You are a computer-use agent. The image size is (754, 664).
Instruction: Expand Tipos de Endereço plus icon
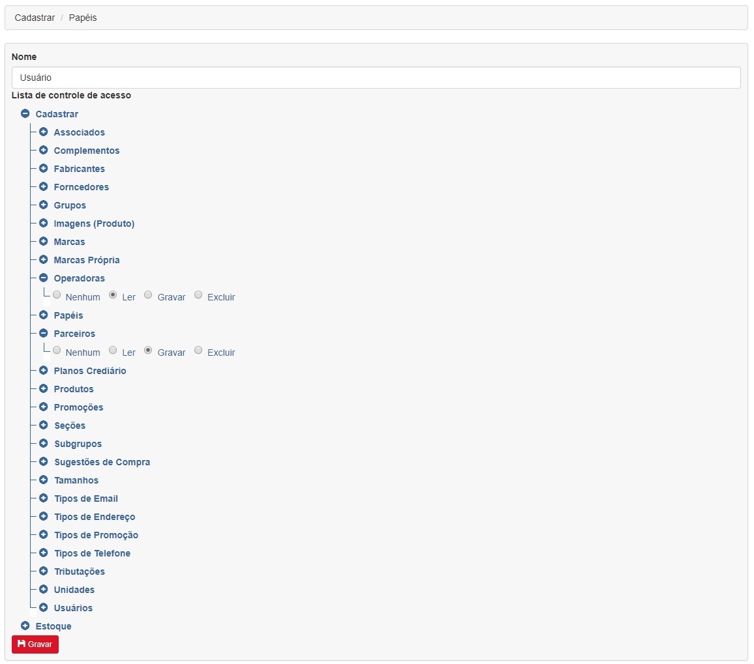[43, 517]
